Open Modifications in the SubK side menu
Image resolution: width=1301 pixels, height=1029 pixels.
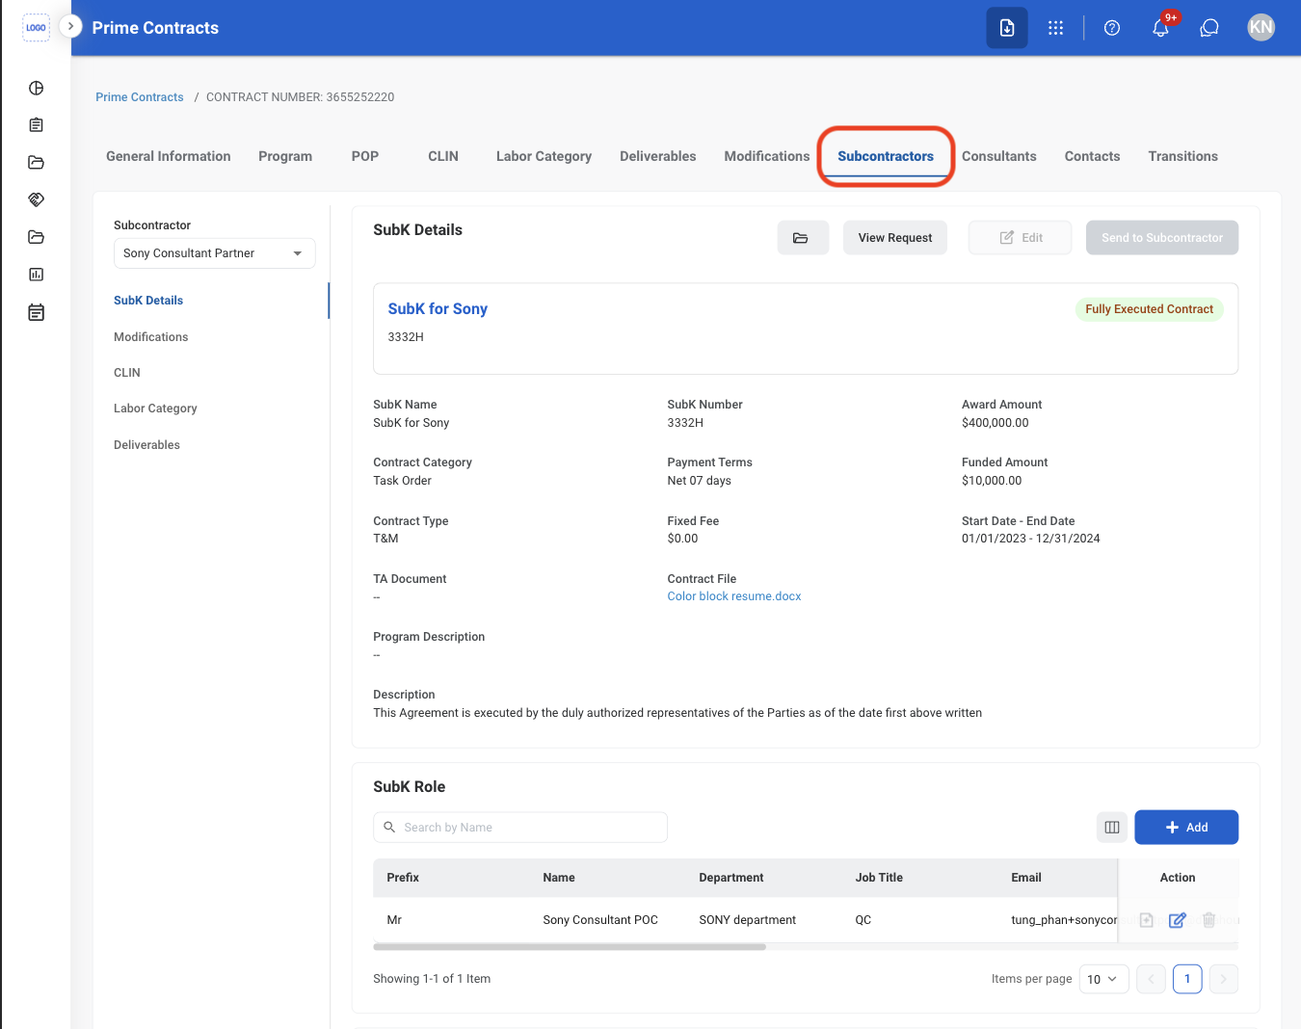(x=151, y=337)
